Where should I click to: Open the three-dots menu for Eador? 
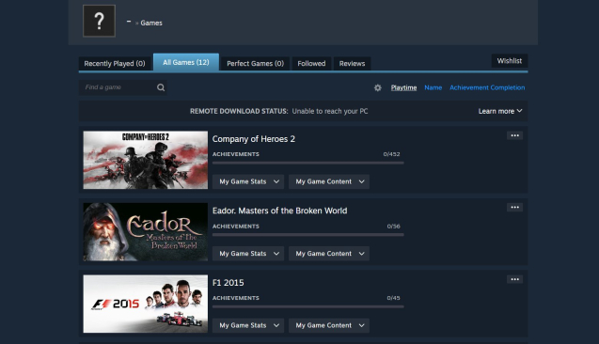(x=514, y=208)
